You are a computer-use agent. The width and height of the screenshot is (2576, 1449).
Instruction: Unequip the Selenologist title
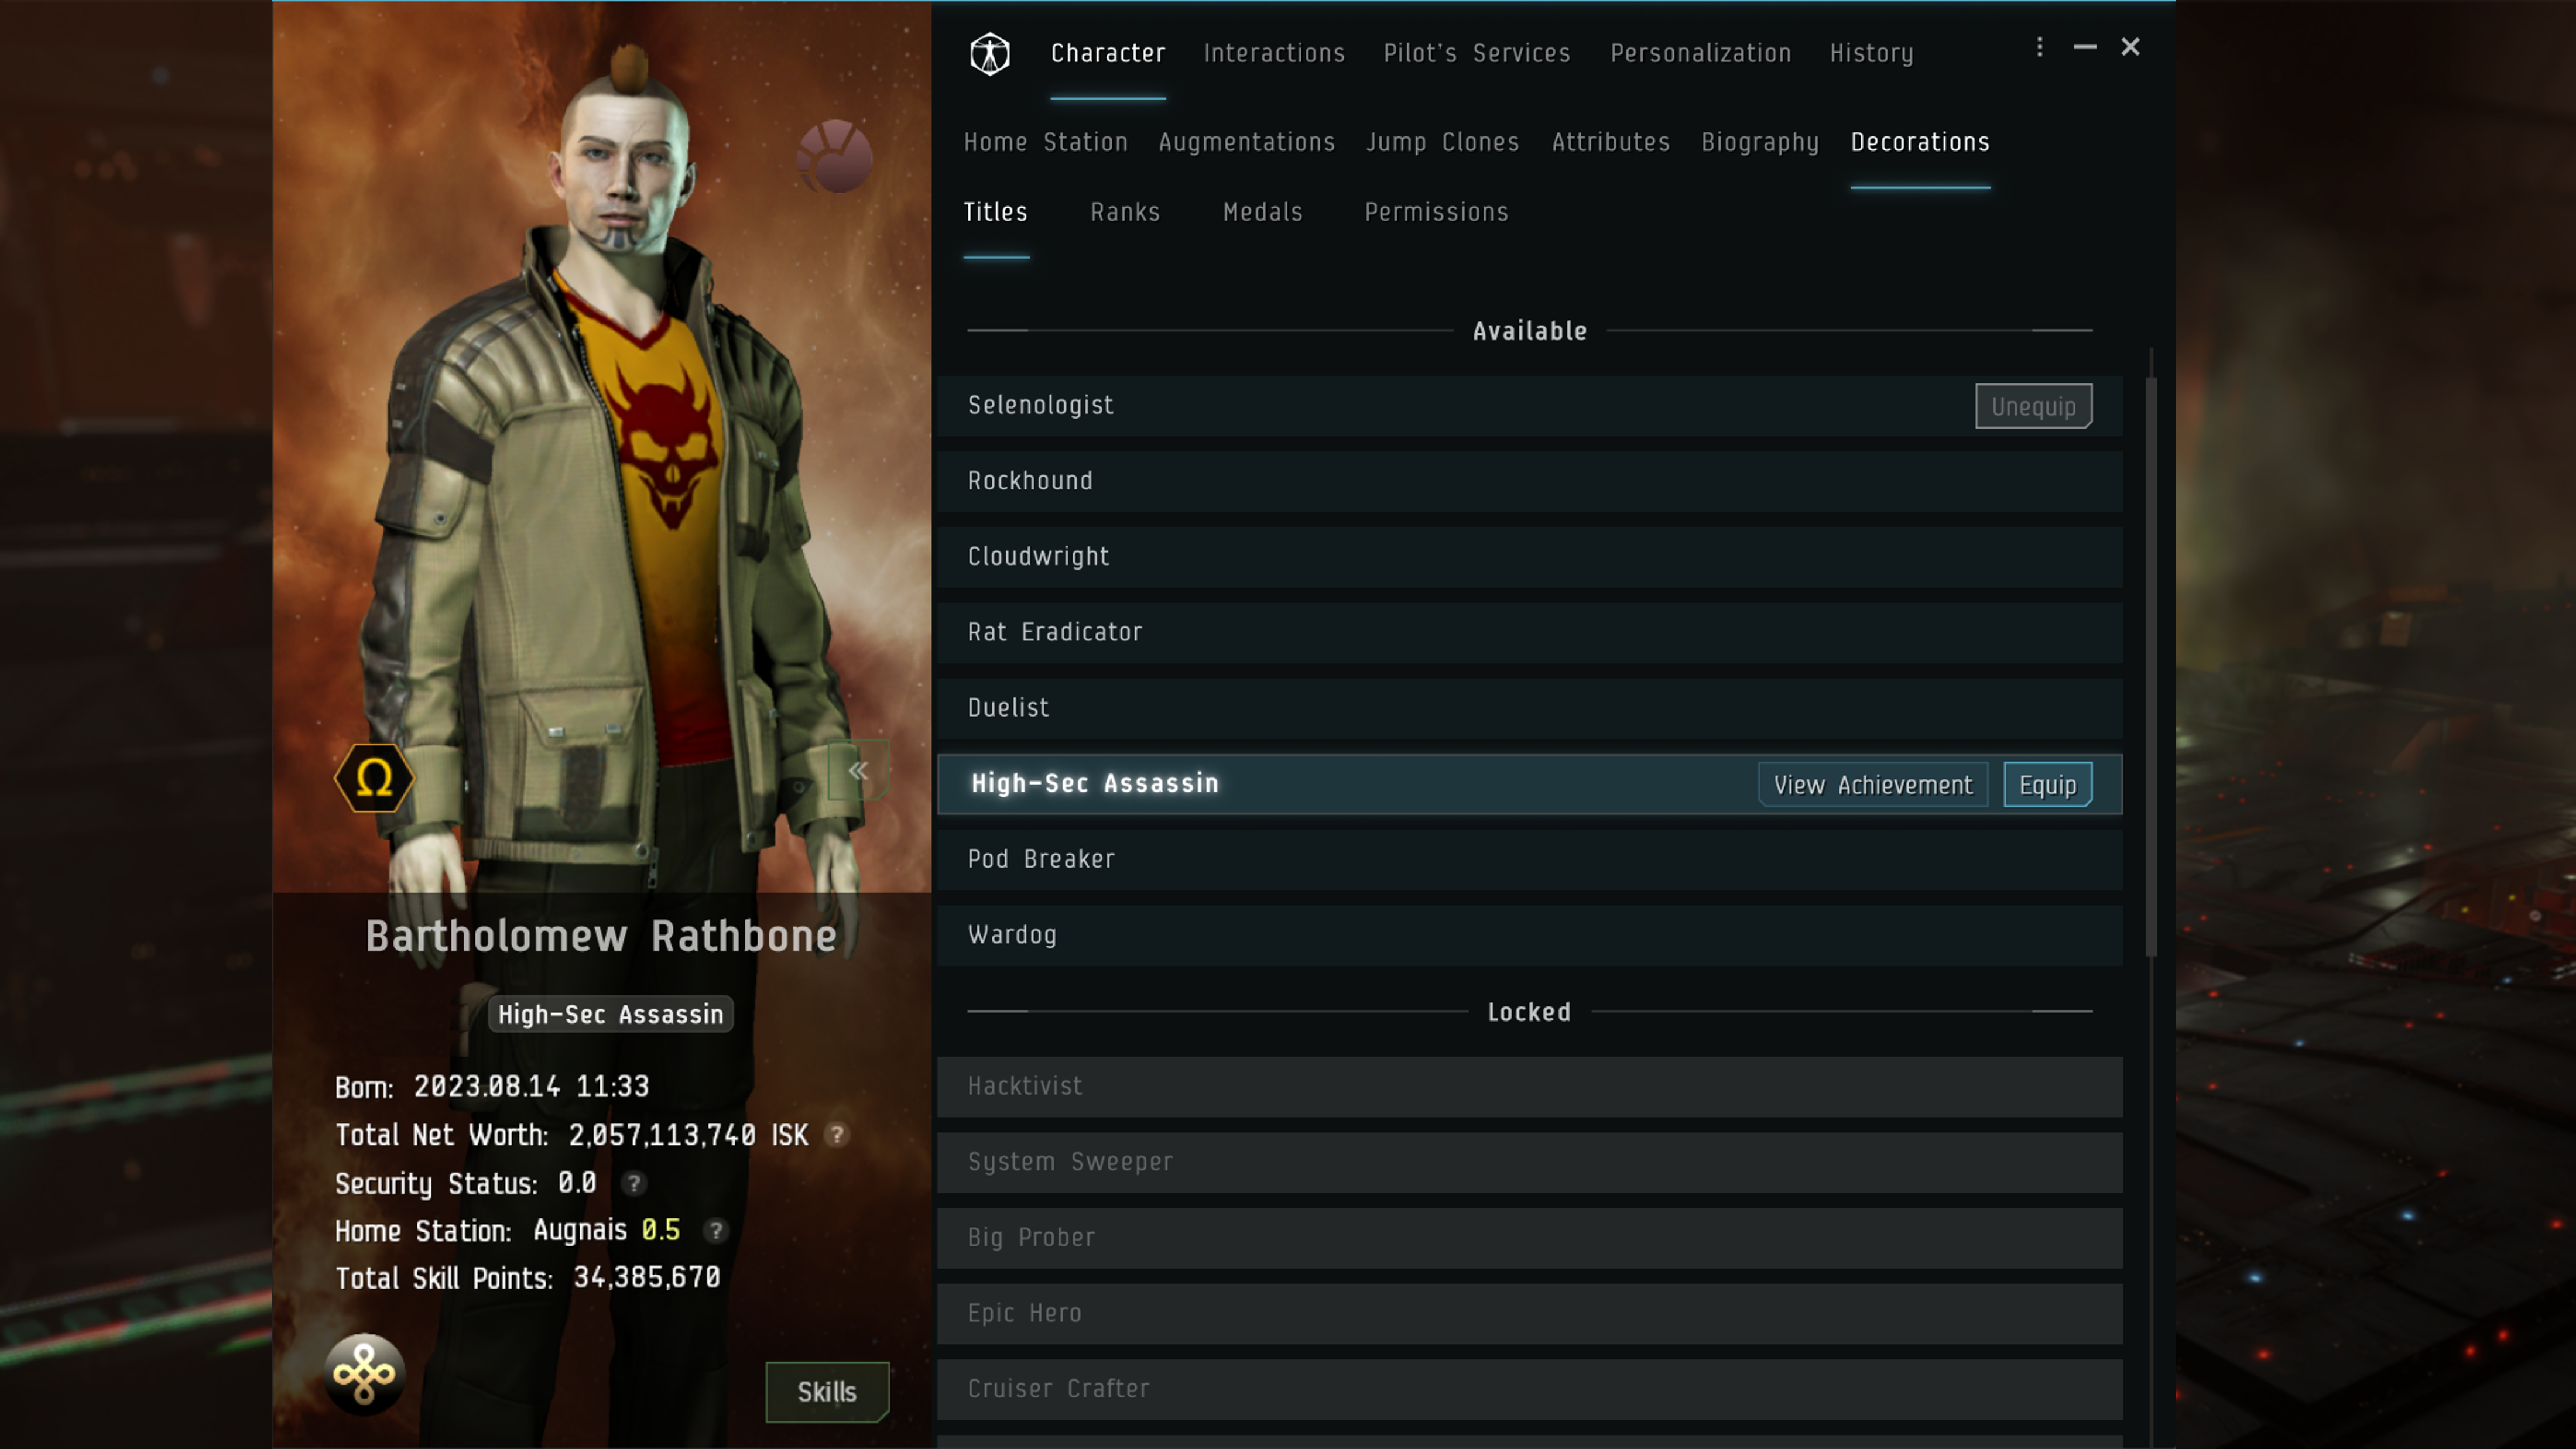(x=2034, y=406)
